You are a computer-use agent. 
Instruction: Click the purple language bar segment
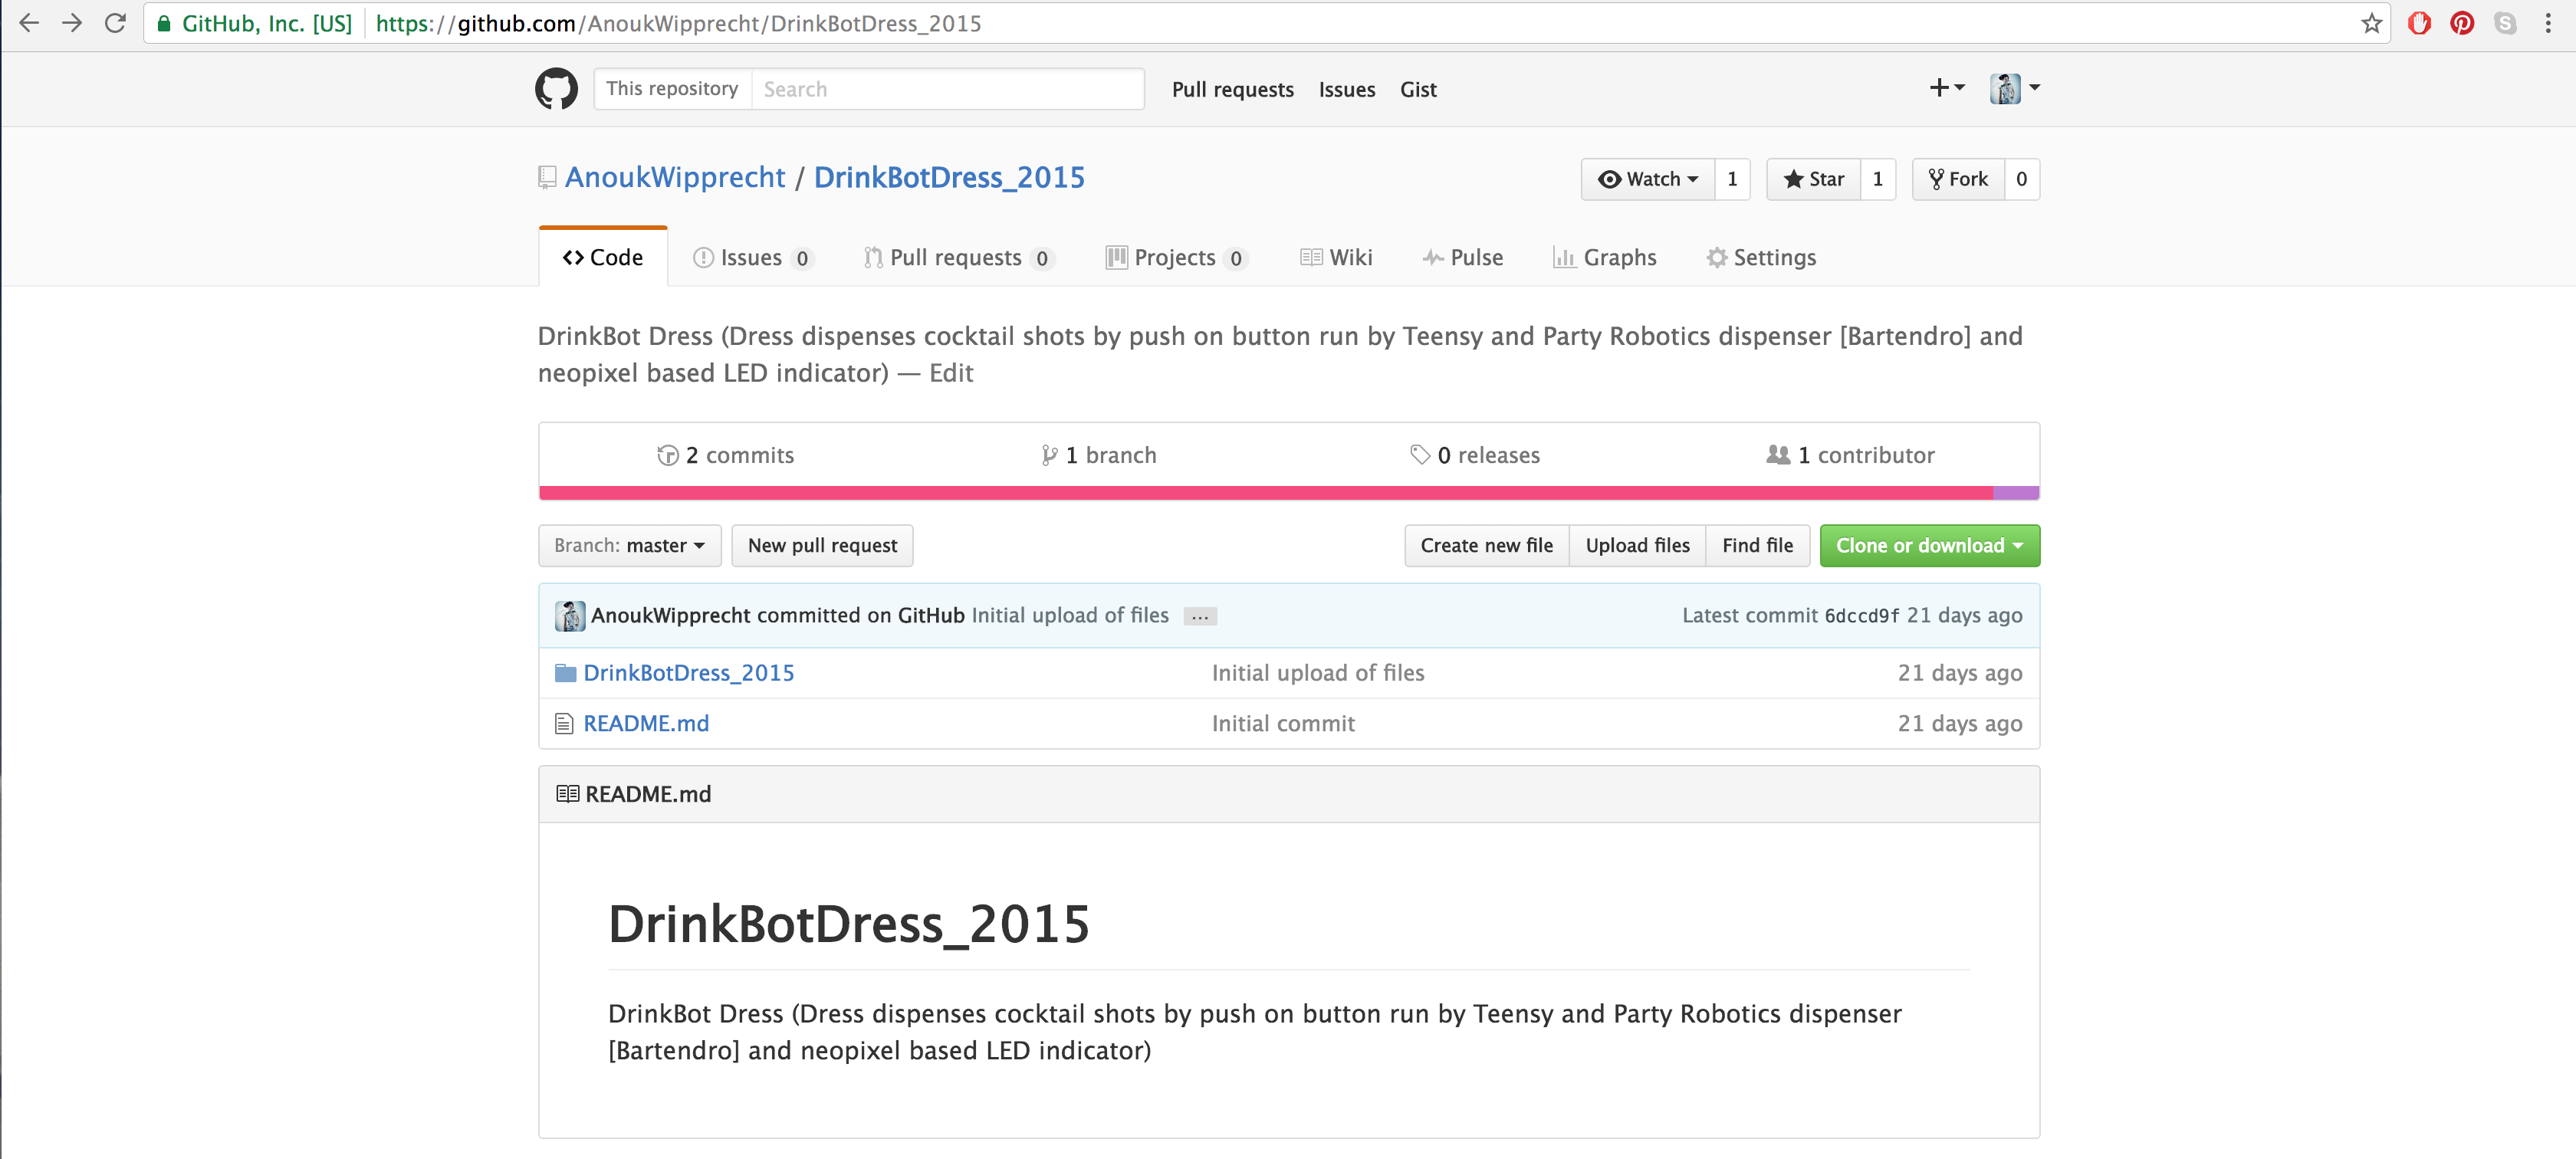[x=2016, y=493]
